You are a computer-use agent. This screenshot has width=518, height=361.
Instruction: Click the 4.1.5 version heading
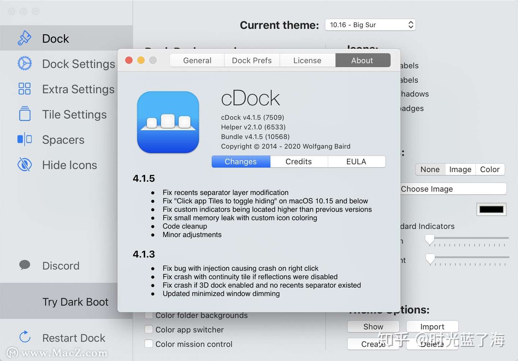144,179
